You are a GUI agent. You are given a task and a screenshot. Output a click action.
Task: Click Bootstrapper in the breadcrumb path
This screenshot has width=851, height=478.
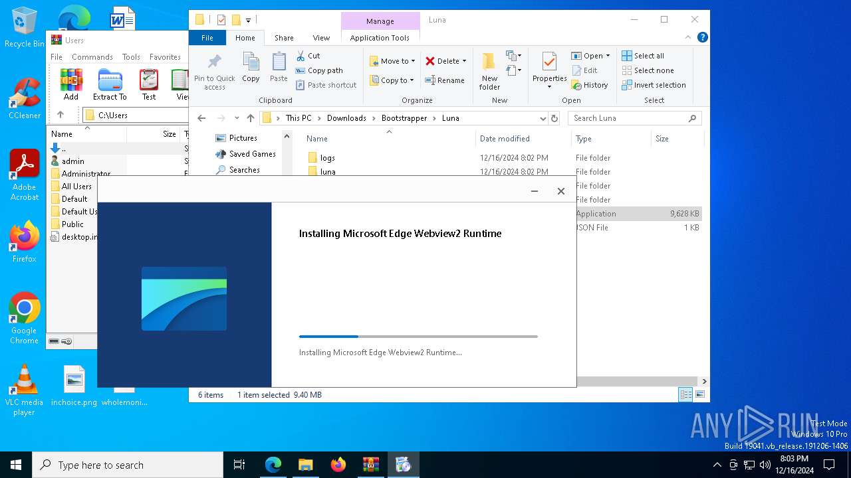[x=405, y=118]
